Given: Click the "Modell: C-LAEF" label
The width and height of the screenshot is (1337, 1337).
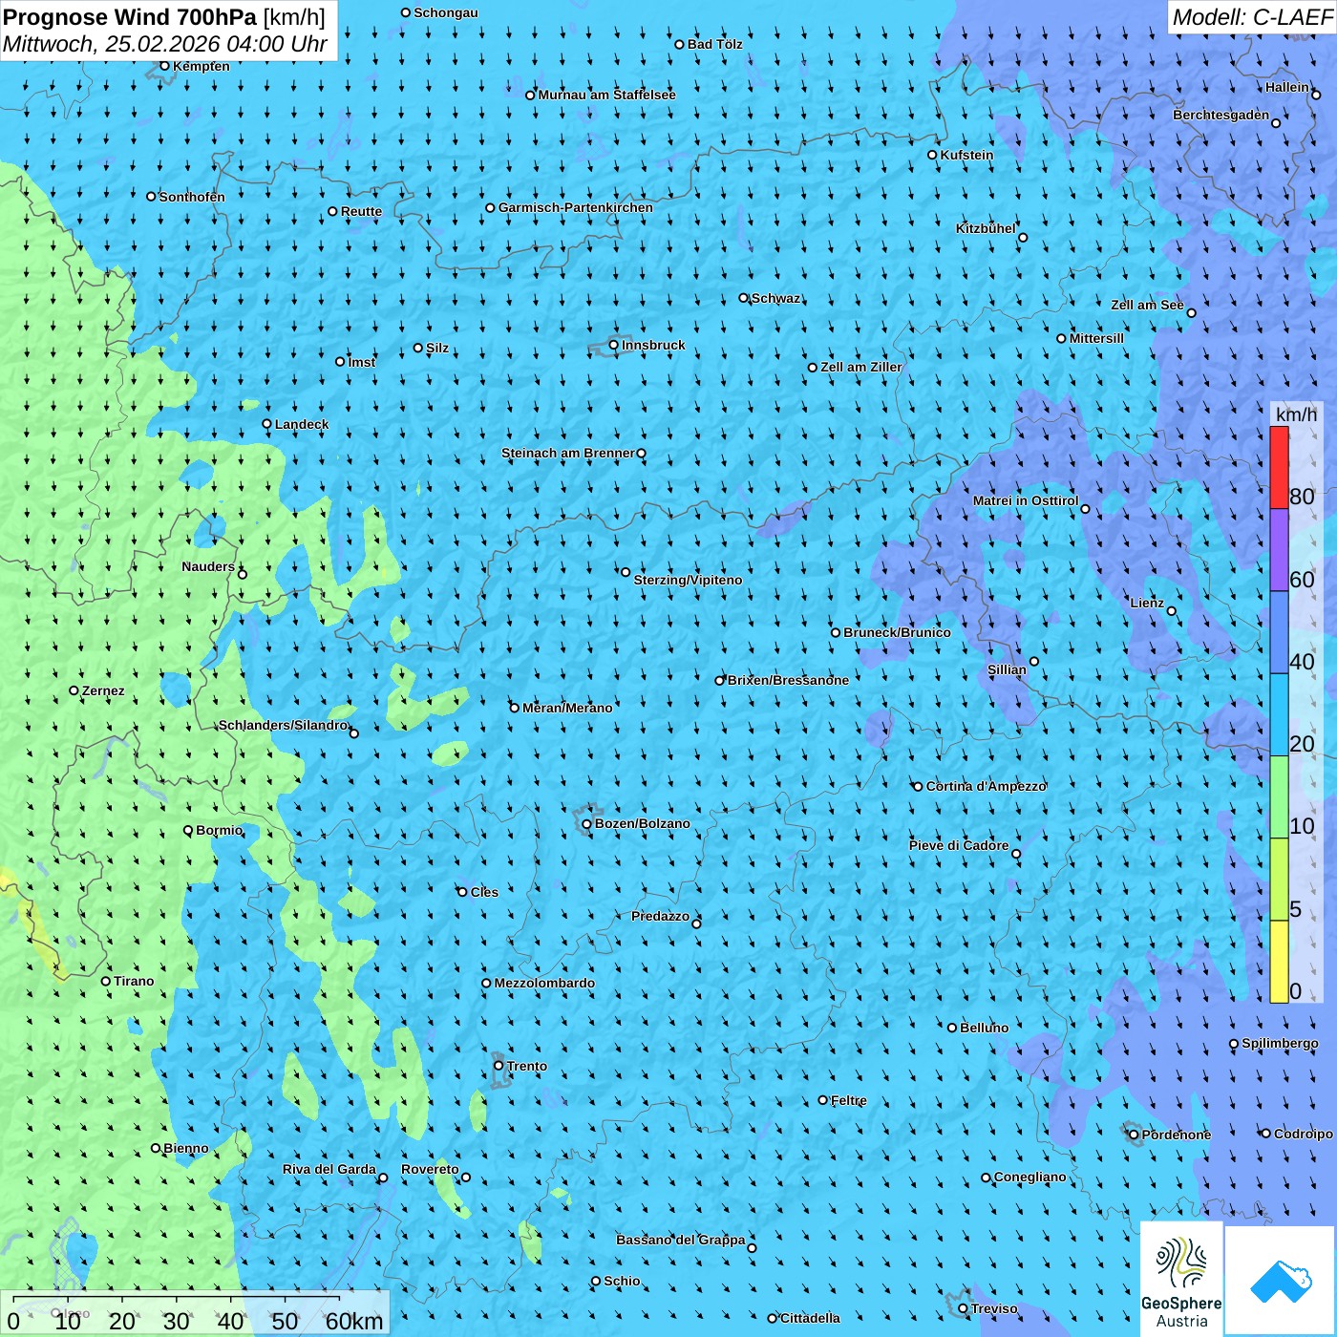Looking at the screenshot, I should tap(1252, 17).
